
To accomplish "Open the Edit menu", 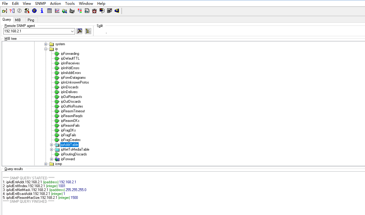I will [x=15, y=3].
